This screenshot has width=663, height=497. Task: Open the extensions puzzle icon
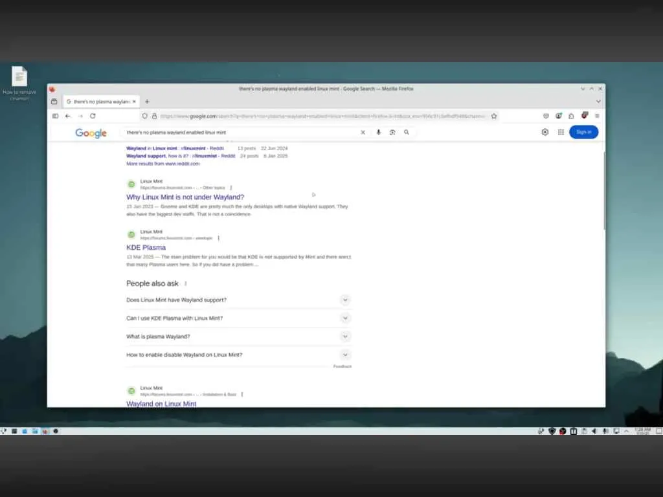(x=571, y=116)
